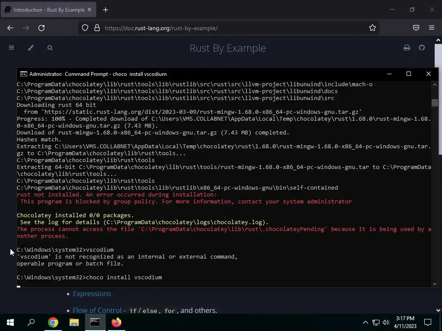This screenshot has width=442, height=331.
Task: Open the theme picker paintbrush icon
Action: [31, 47]
